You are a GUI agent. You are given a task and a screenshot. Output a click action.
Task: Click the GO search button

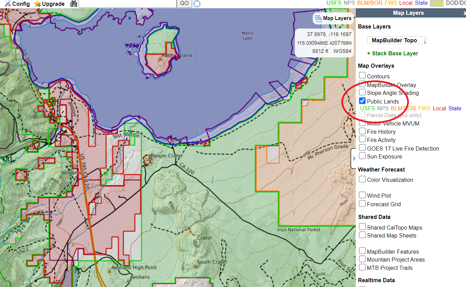[185, 3]
